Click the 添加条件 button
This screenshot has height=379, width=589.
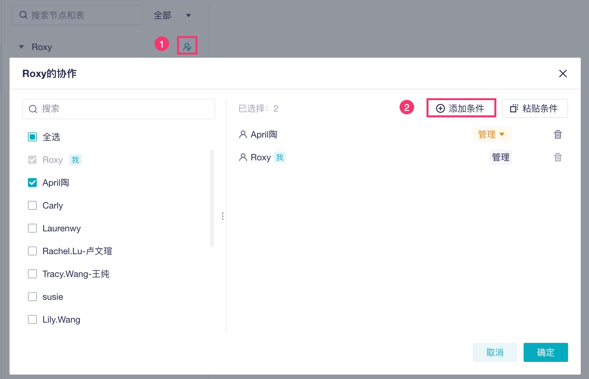click(461, 108)
